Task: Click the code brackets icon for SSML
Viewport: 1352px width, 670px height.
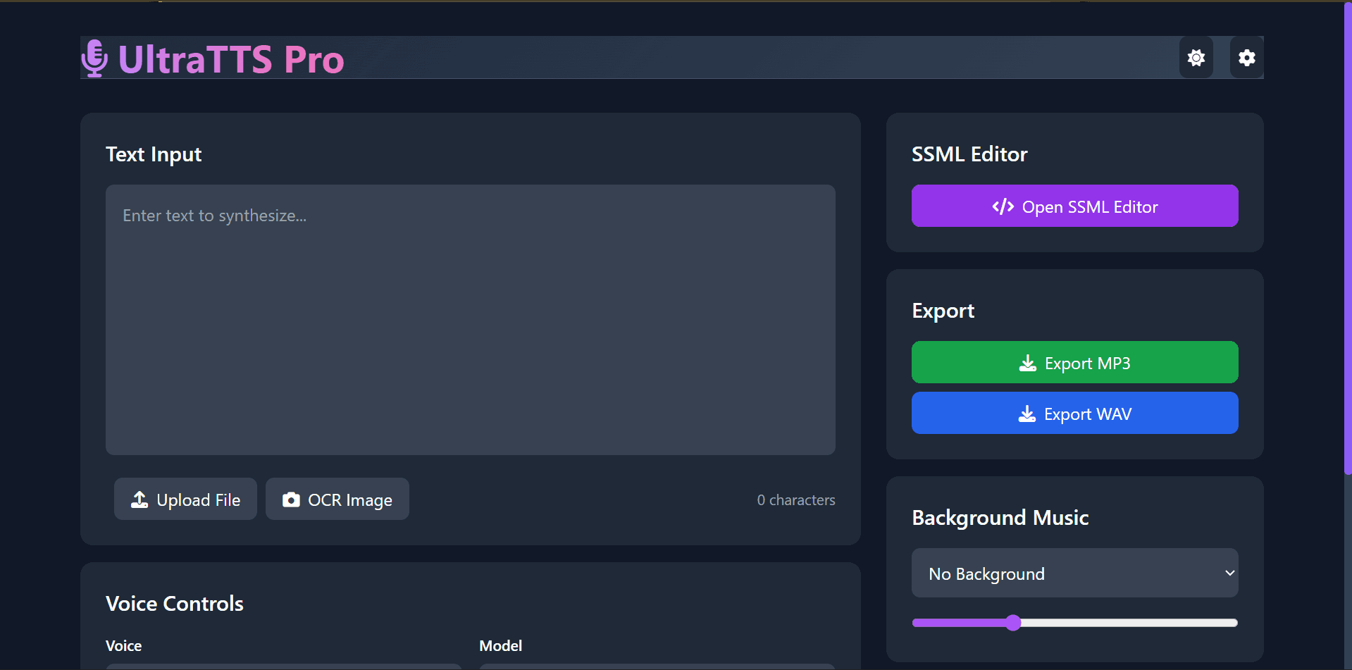Action: [1003, 206]
